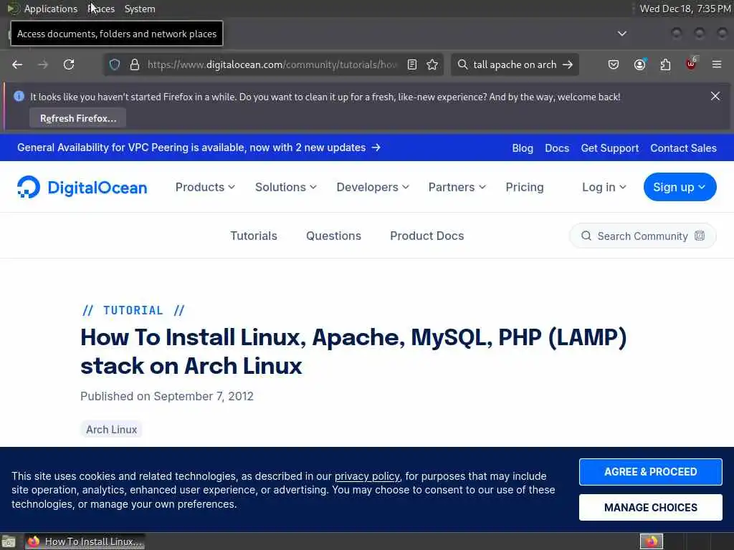Toggle reader view for this page
The image size is (734, 550).
pyautogui.click(x=412, y=64)
